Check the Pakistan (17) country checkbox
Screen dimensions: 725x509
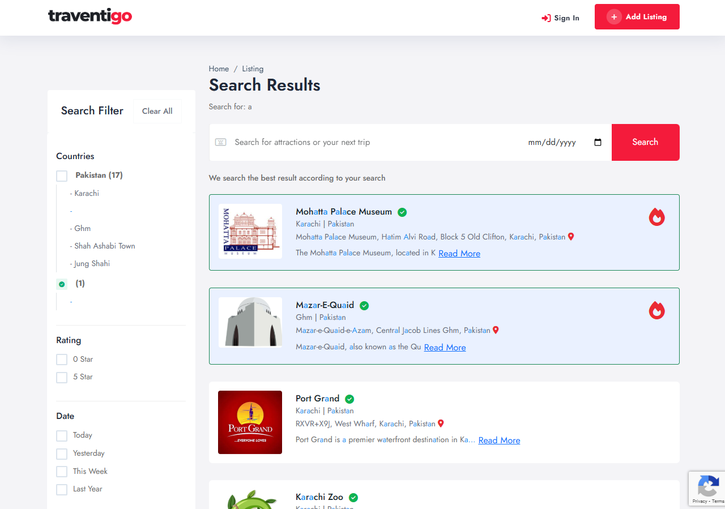click(62, 176)
